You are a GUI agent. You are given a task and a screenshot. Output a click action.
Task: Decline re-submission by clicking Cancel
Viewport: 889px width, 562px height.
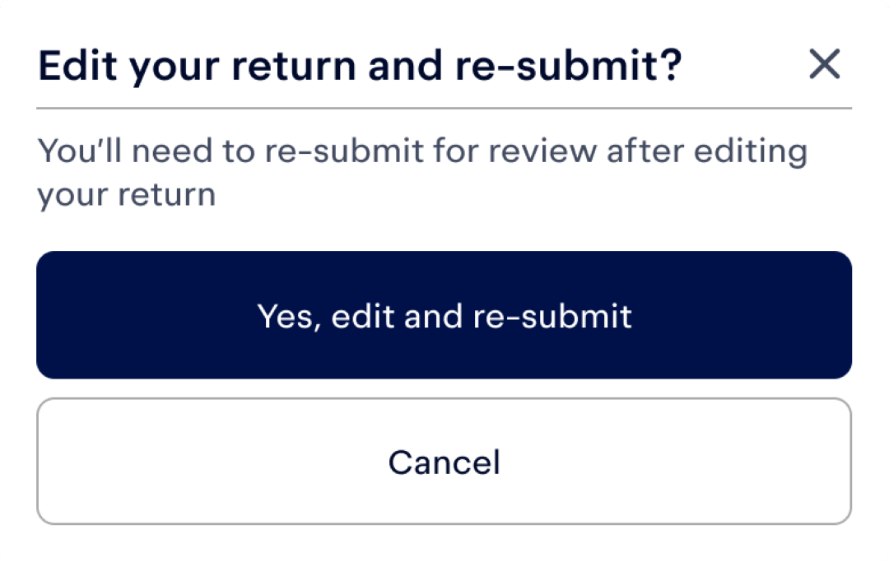coord(444,461)
